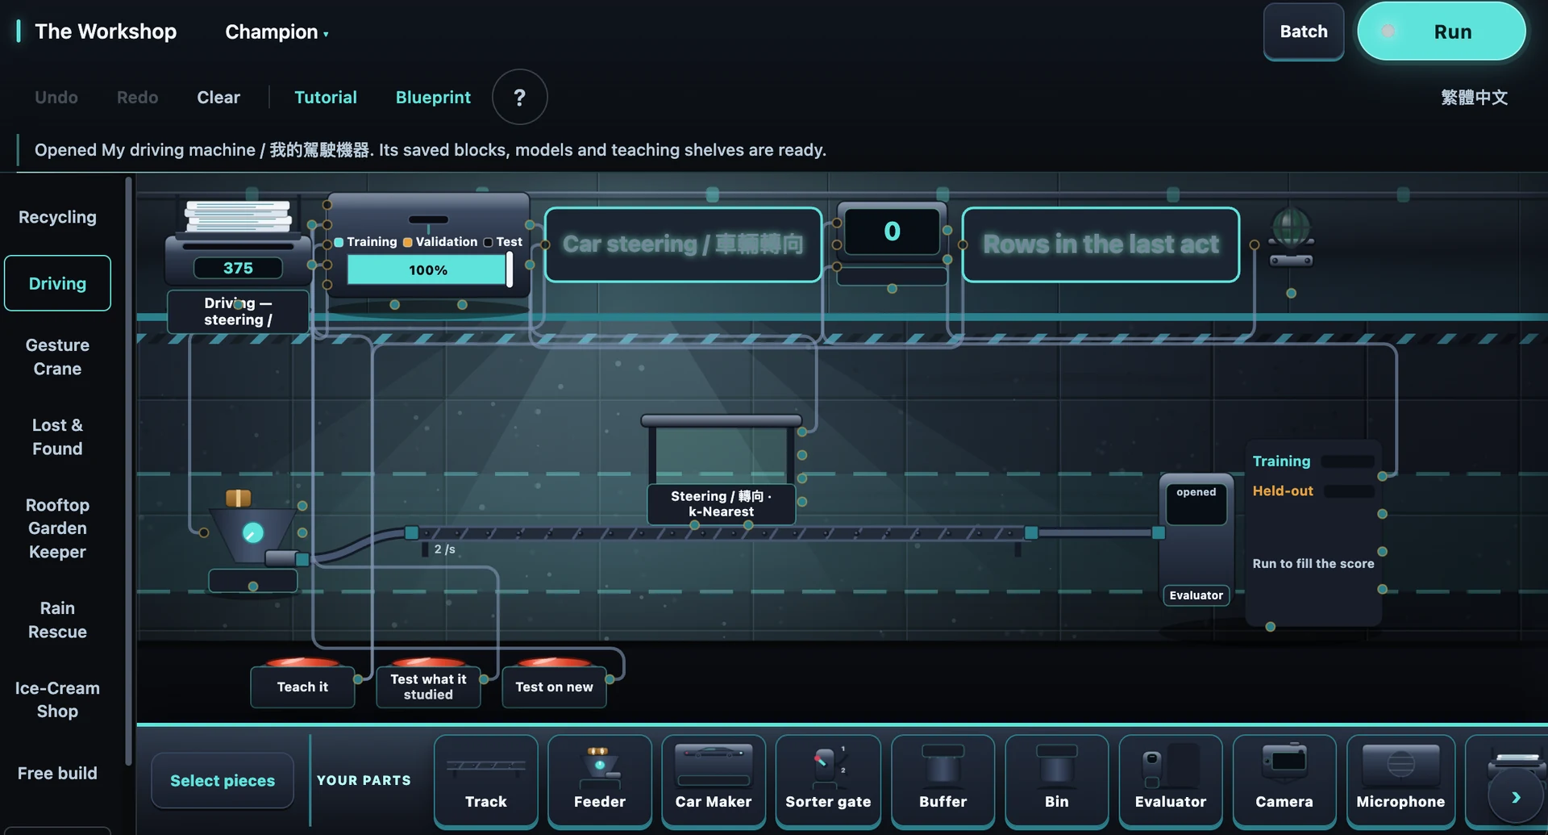Clear the workshop canvas
The width and height of the screenshot is (1548, 835).
click(x=218, y=98)
